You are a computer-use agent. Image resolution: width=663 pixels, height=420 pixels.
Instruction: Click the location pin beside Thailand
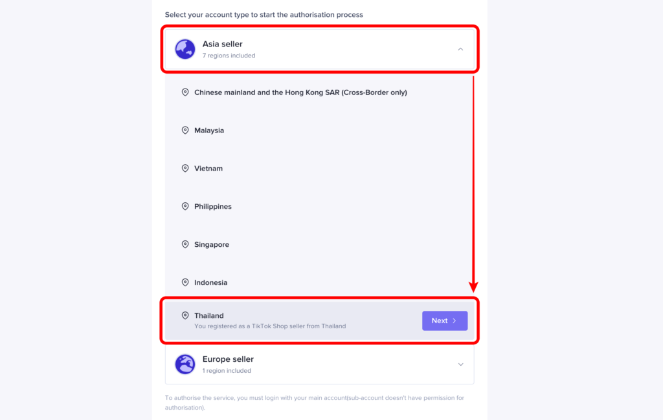tap(185, 316)
